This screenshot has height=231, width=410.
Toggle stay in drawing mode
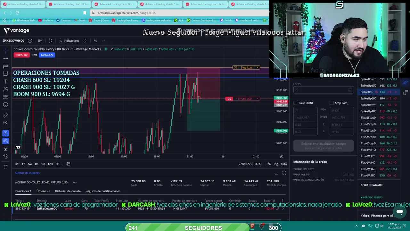[5, 141]
